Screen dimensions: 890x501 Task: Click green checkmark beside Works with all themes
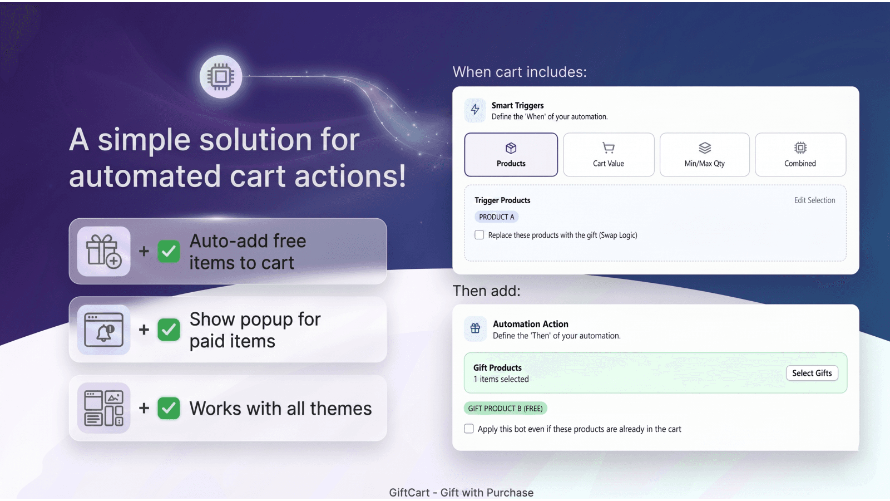pyautogui.click(x=169, y=408)
